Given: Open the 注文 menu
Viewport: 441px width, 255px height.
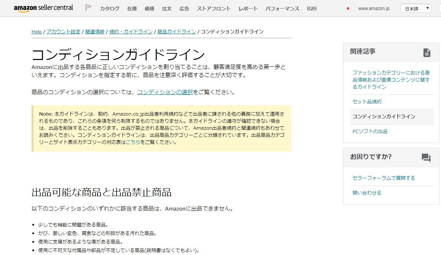Looking at the screenshot, I should tap(167, 9).
